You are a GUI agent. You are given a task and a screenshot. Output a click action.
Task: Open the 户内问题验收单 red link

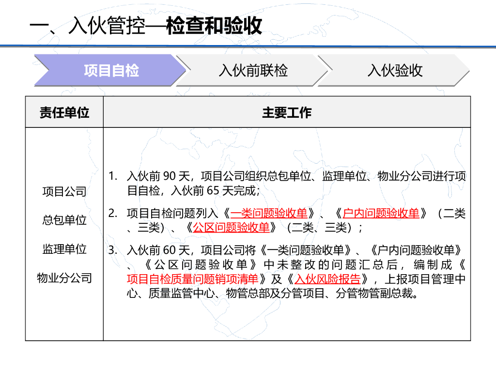tap(381, 213)
